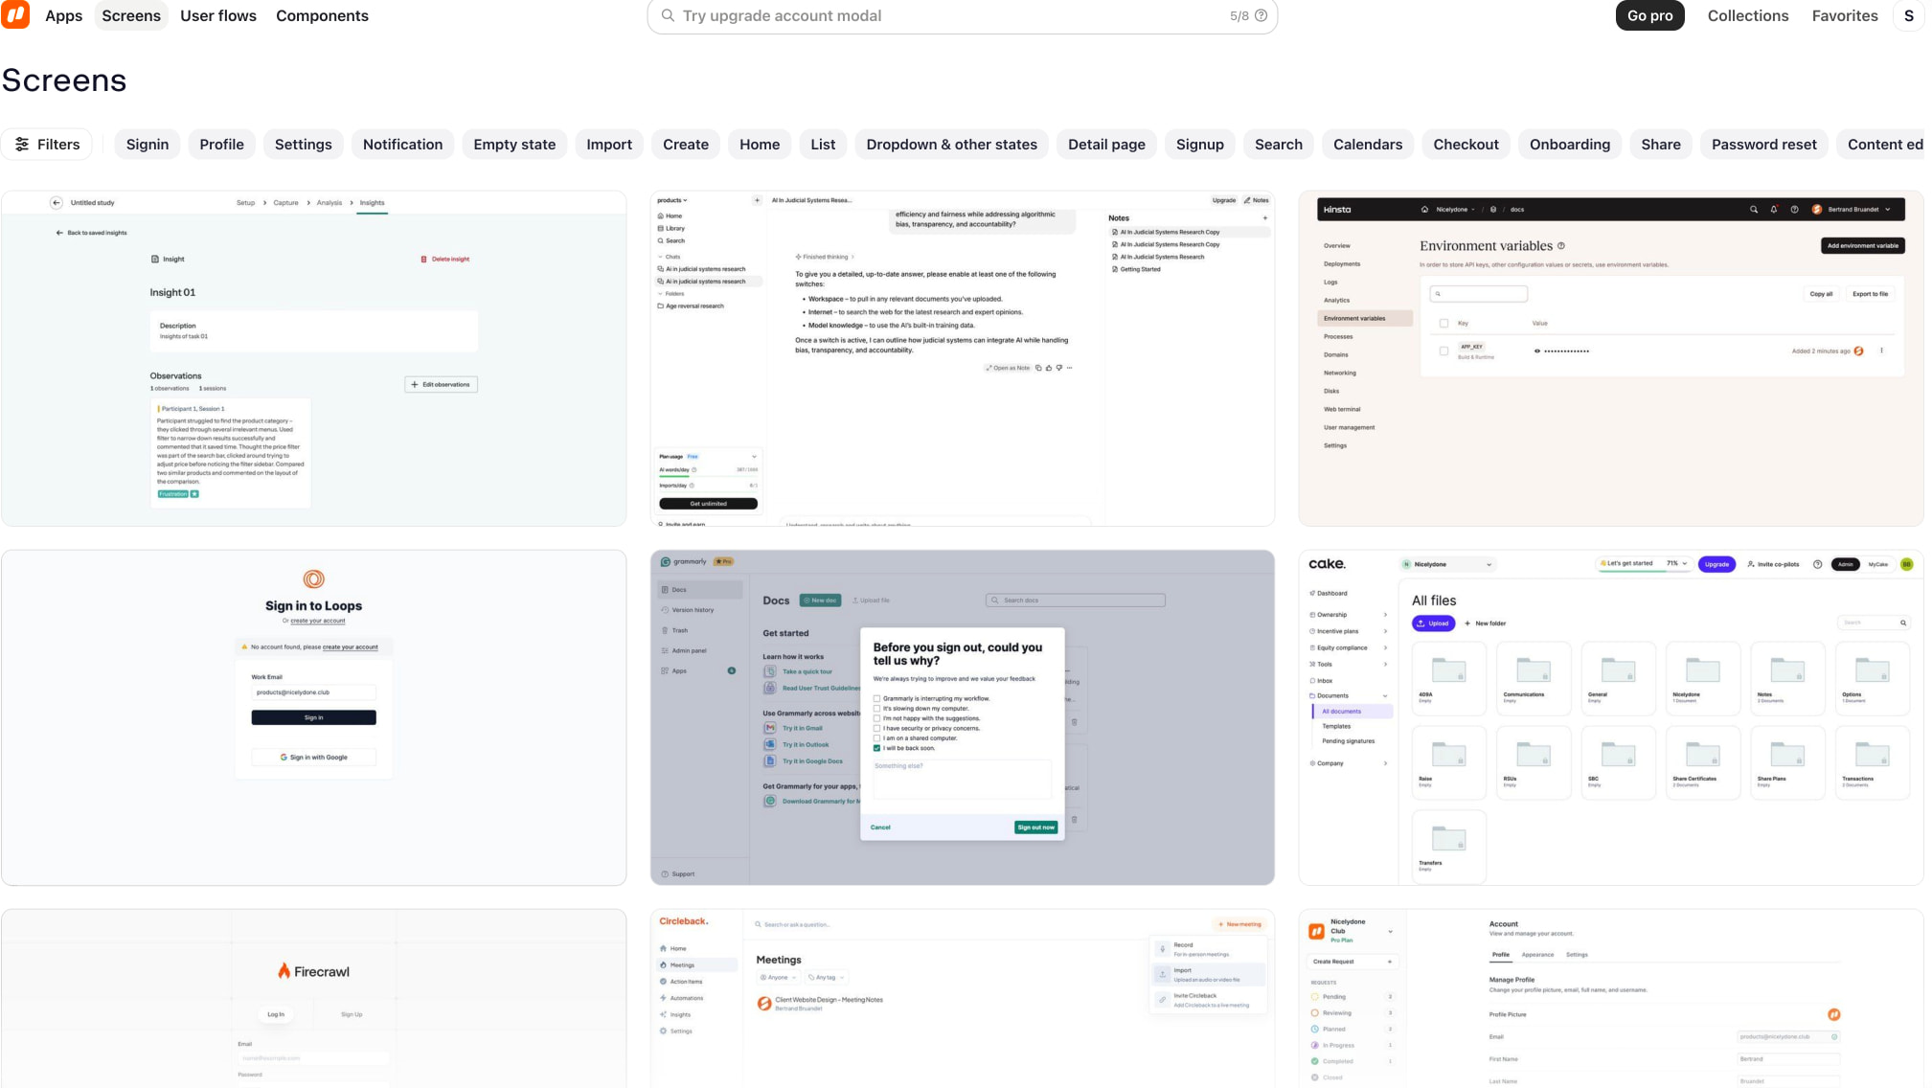This screenshot has height=1088, width=1932.
Task: Open the Grammarly sign-out survey thumbnail
Action: pyautogui.click(x=962, y=717)
